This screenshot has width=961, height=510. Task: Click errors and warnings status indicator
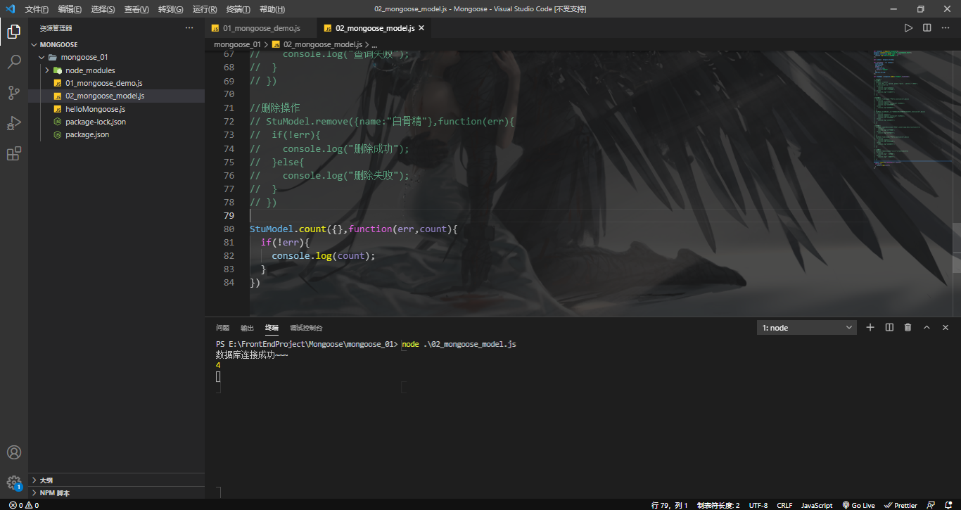(24, 505)
